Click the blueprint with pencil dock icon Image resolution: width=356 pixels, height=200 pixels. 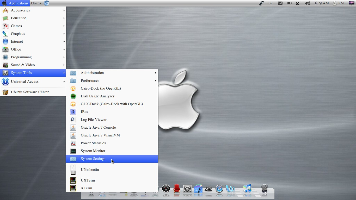point(198,189)
